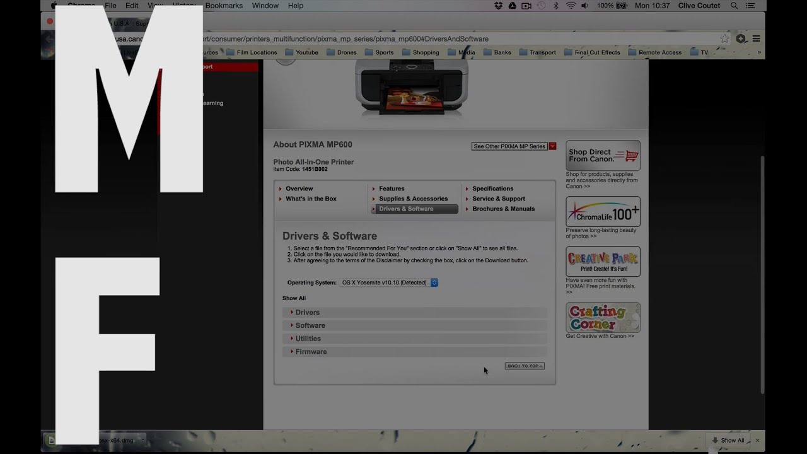Screen dimensions: 807x454
Task: Select the Overview tab
Action: [299, 189]
